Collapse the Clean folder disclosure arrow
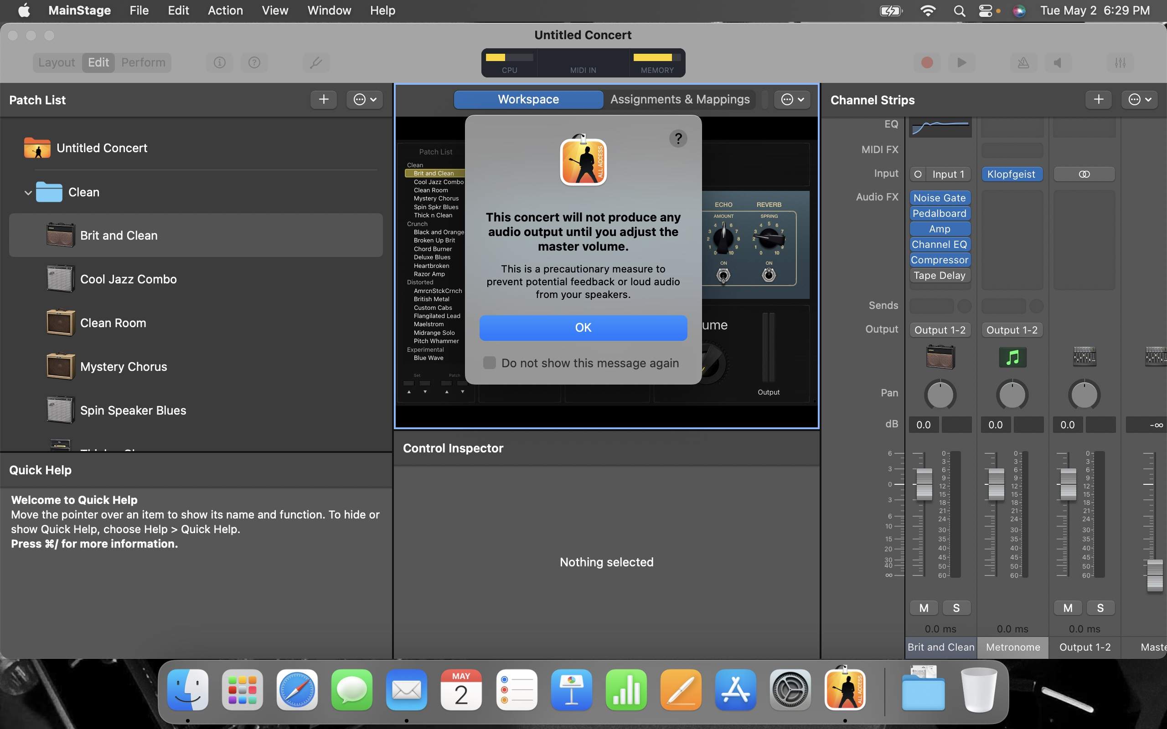 28,192
